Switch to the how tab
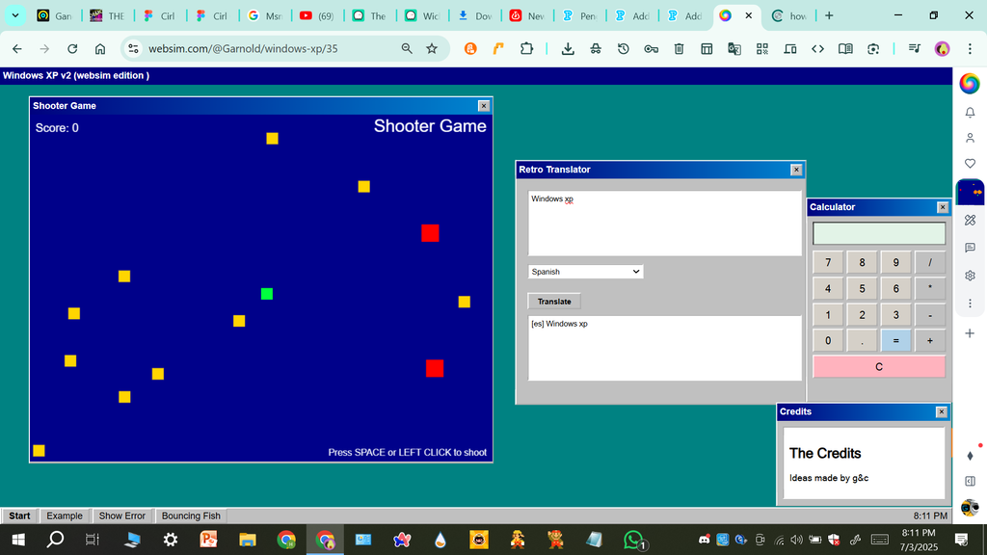 790,15
